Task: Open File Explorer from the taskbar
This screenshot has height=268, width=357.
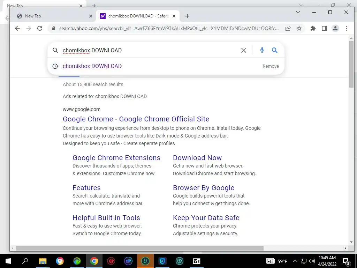Action: point(43,261)
